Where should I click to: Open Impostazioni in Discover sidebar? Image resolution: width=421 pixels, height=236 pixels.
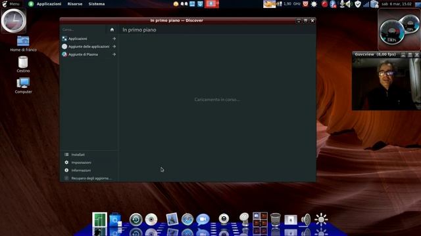pyautogui.click(x=89, y=163)
